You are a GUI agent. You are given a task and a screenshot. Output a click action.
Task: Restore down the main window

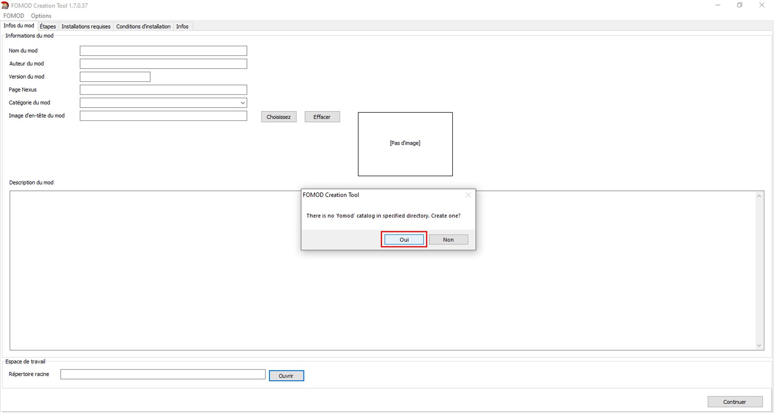tap(740, 5)
